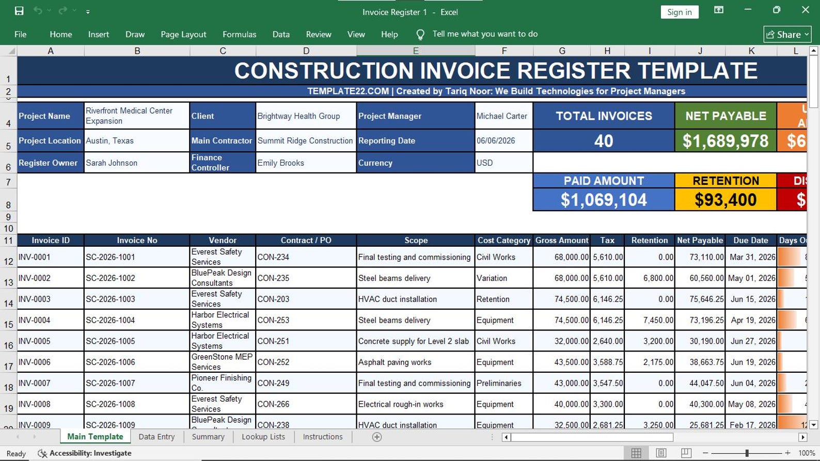Switch to Normal view icon
Image resolution: width=820 pixels, height=461 pixels.
point(636,453)
